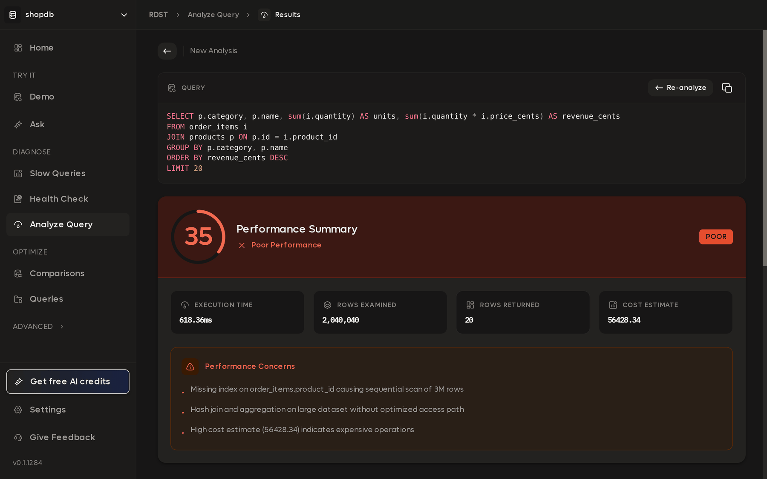Viewport: 767px width, 479px height.
Task: Copy the query with copy icon
Action: click(x=727, y=88)
